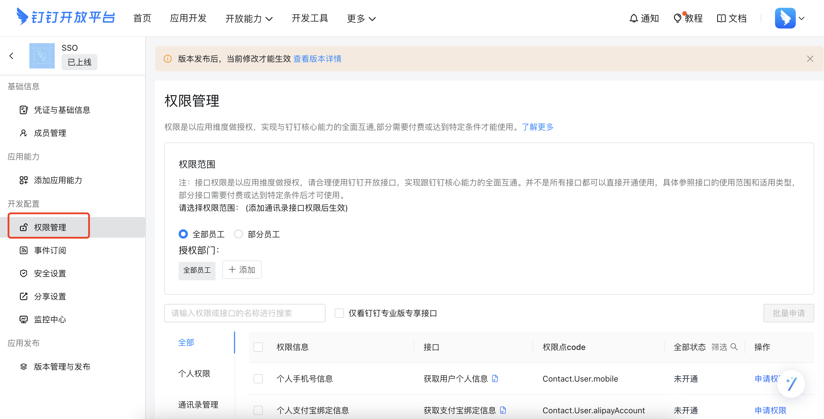
Task: Go to 应用开发 in top navigation
Action: click(188, 18)
